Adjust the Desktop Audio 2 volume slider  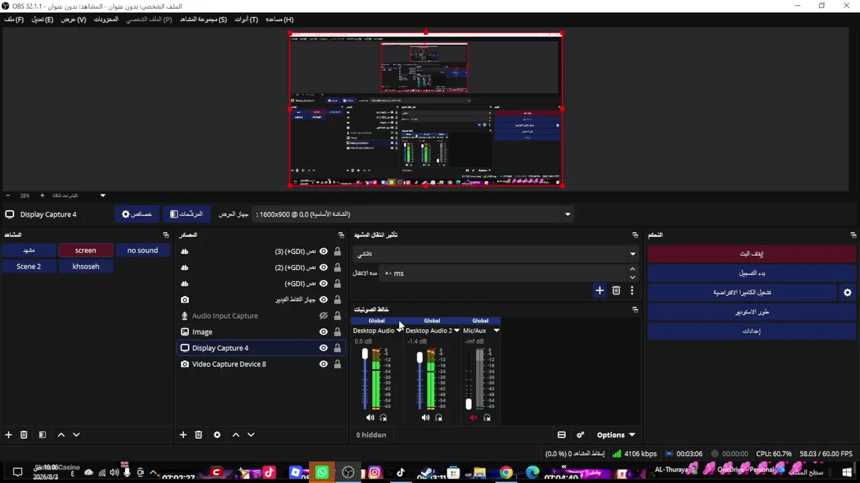pos(420,358)
